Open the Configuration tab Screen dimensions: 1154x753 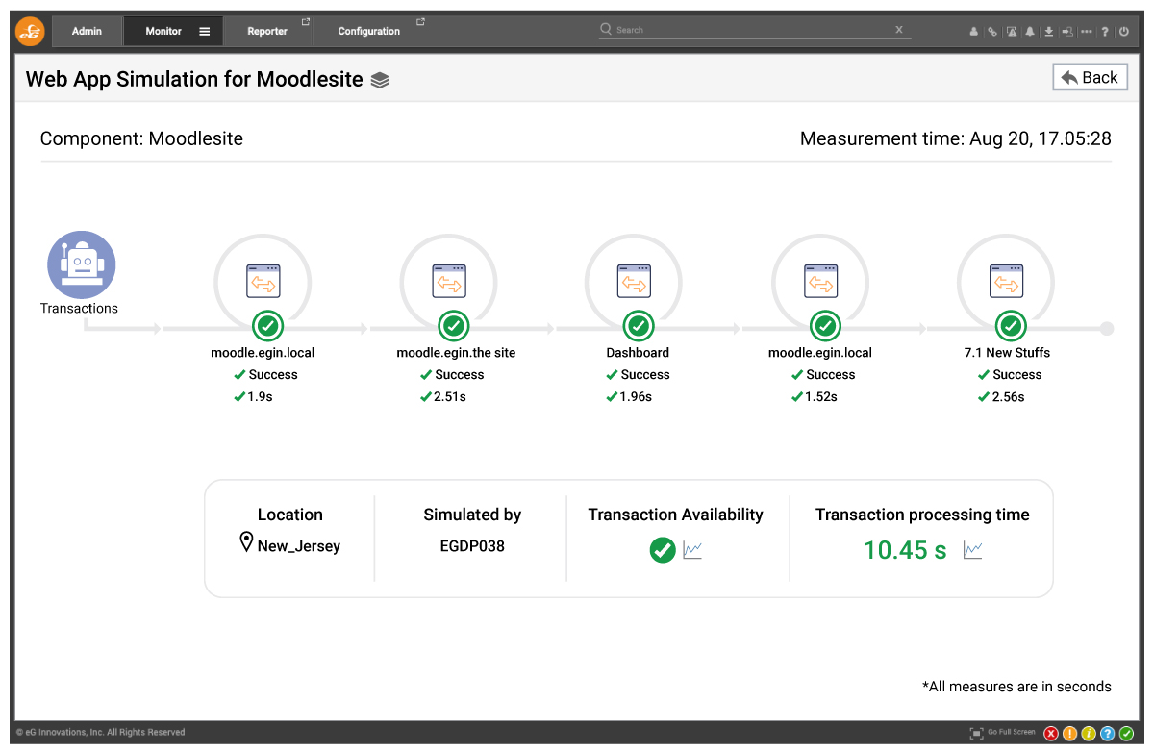click(x=369, y=31)
